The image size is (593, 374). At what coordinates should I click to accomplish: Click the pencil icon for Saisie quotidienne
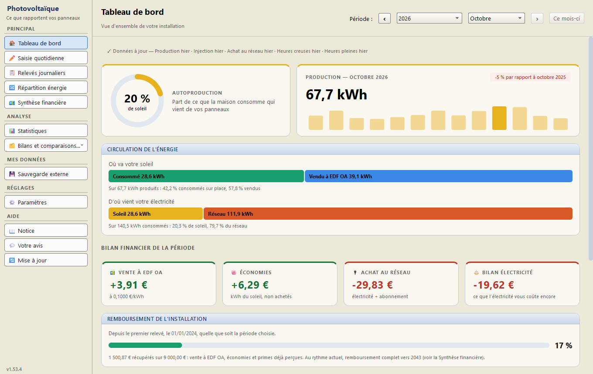12,58
